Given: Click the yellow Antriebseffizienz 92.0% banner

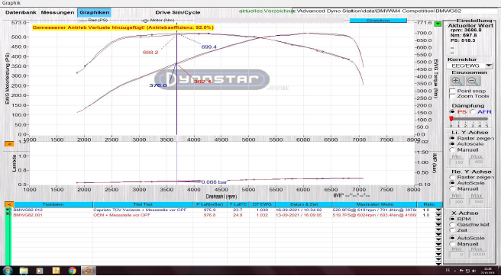Looking at the screenshot, I should (x=123, y=27).
